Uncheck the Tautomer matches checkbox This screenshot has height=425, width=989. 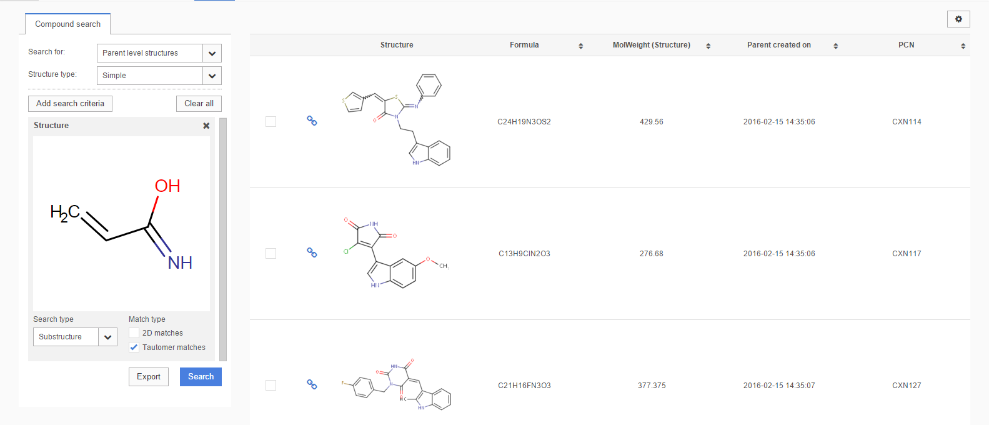click(134, 347)
